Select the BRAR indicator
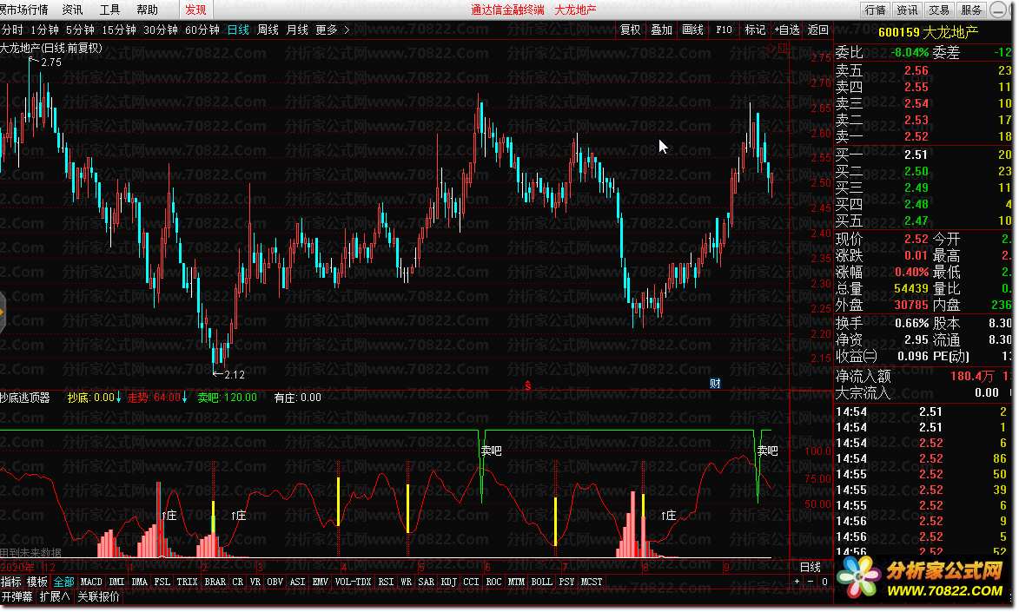The image size is (1019, 612). pos(215,582)
